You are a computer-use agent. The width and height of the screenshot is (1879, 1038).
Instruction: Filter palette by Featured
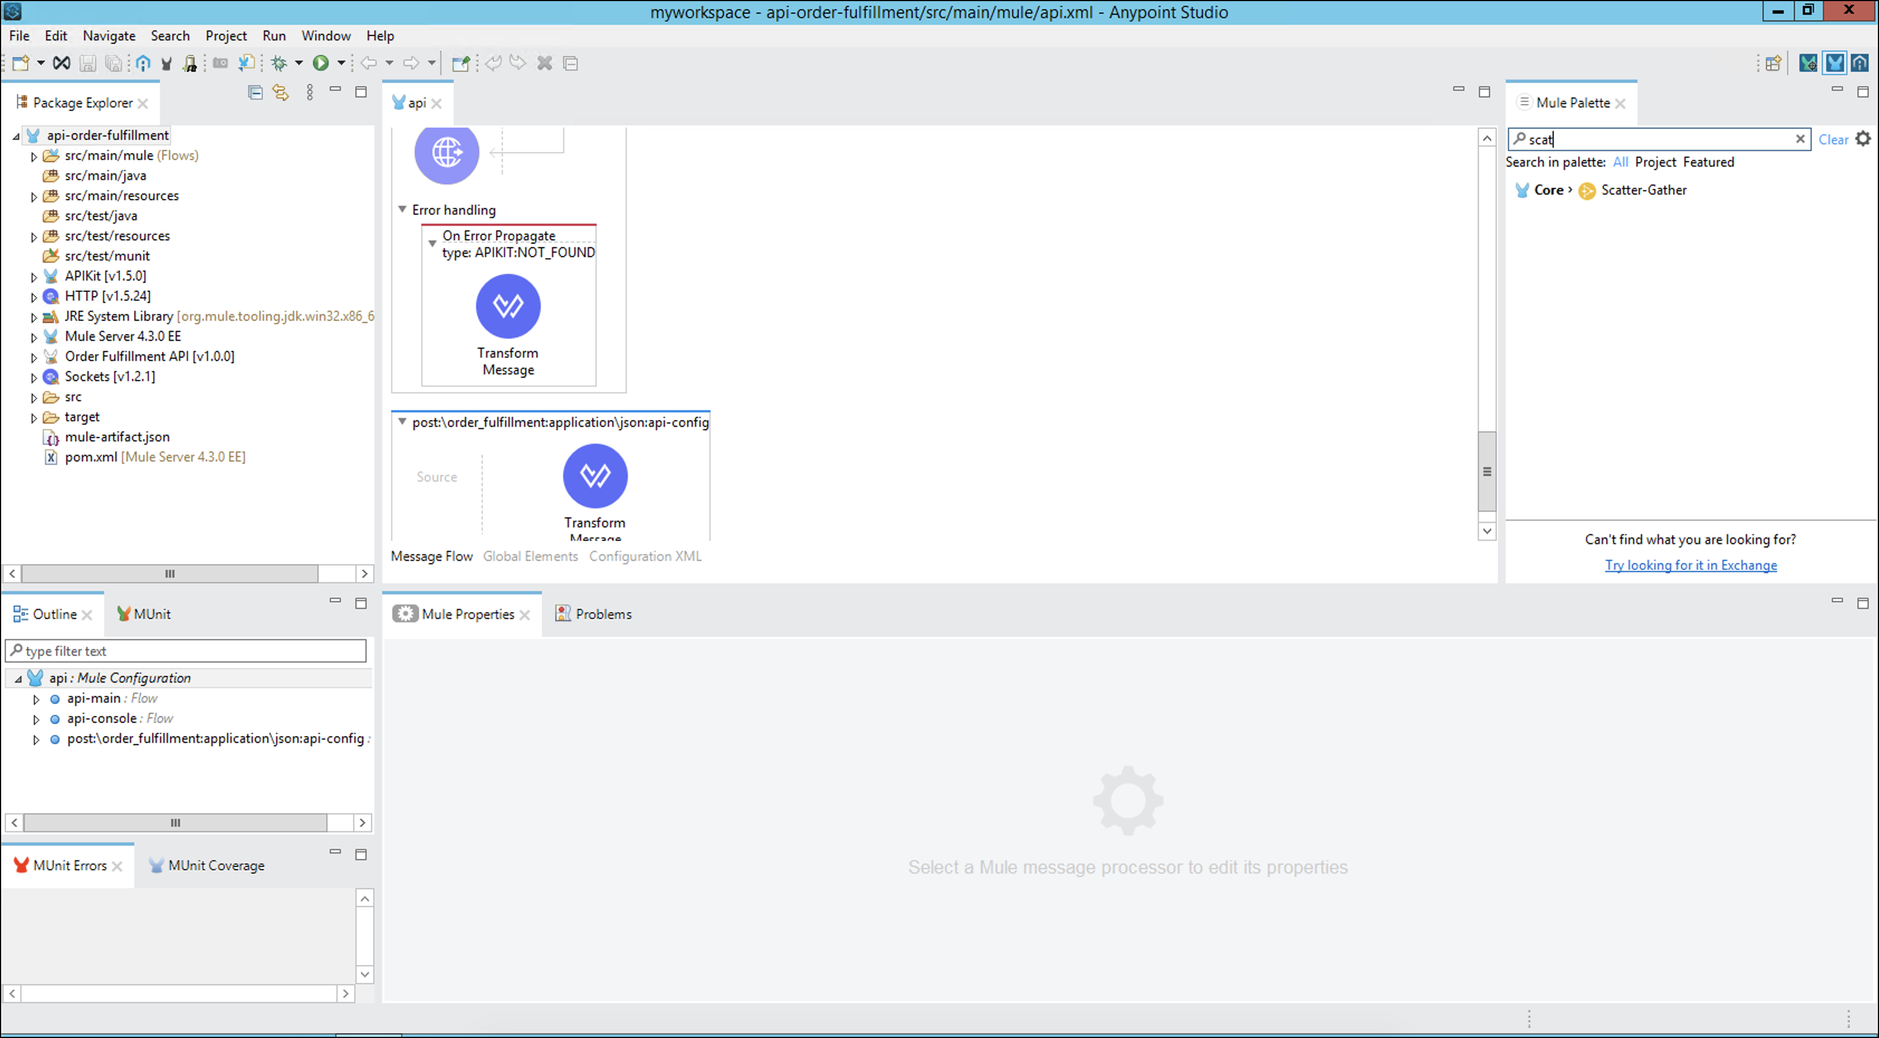click(1708, 162)
